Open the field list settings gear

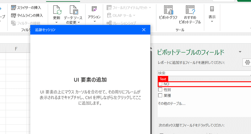pyautogui.click(x=247, y=62)
